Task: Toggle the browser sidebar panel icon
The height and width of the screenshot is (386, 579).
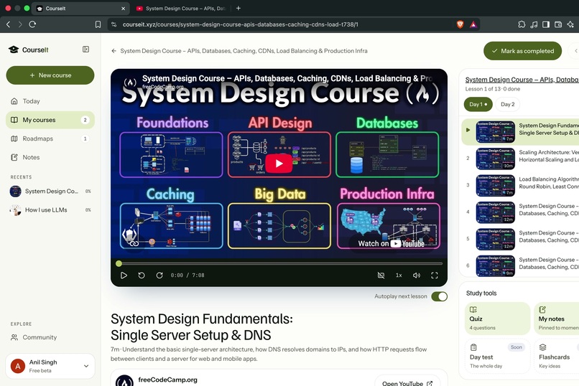Action: (x=546, y=24)
